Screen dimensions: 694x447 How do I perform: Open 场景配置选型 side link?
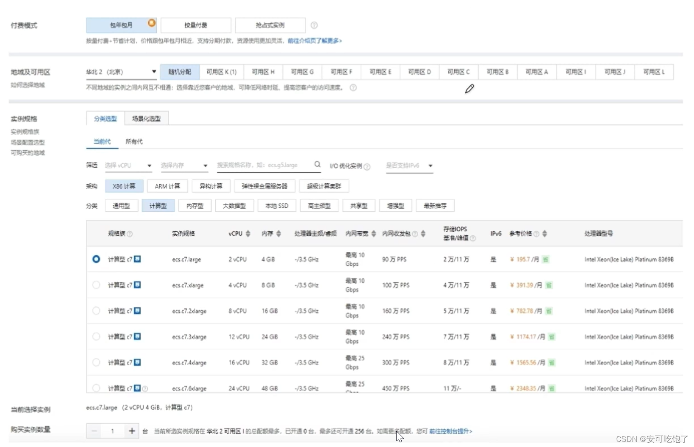[x=28, y=142]
